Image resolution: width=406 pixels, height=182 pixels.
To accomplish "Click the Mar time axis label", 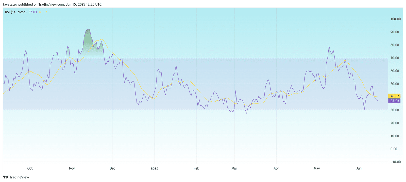I will [x=234, y=168].
